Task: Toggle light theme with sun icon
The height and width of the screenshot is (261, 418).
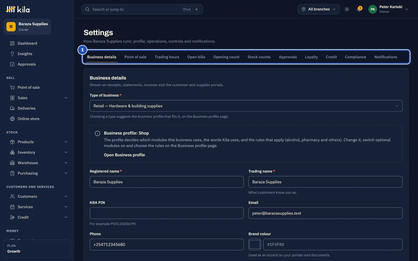Action: [347, 9]
